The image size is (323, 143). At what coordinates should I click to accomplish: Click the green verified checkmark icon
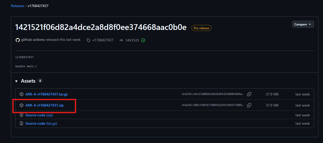[x=143, y=40]
